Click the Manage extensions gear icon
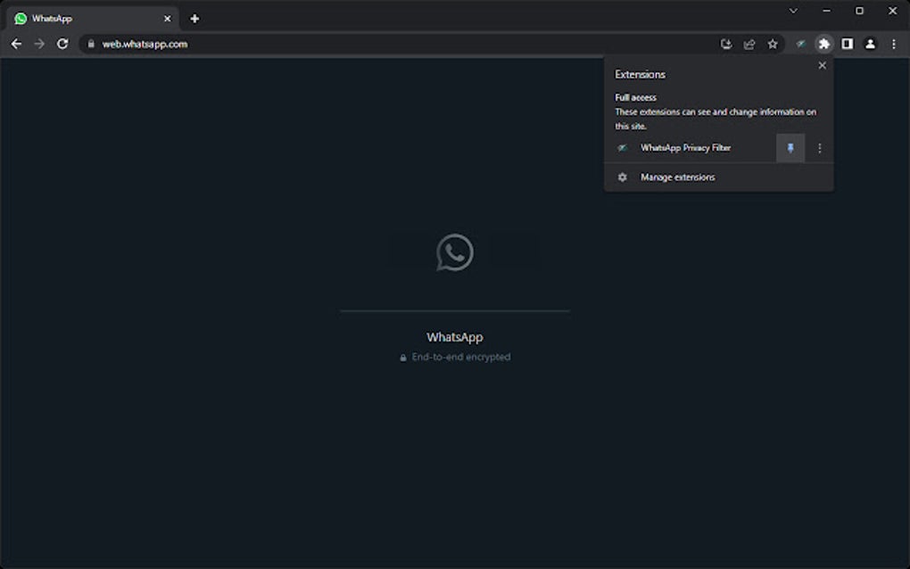 tap(622, 177)
